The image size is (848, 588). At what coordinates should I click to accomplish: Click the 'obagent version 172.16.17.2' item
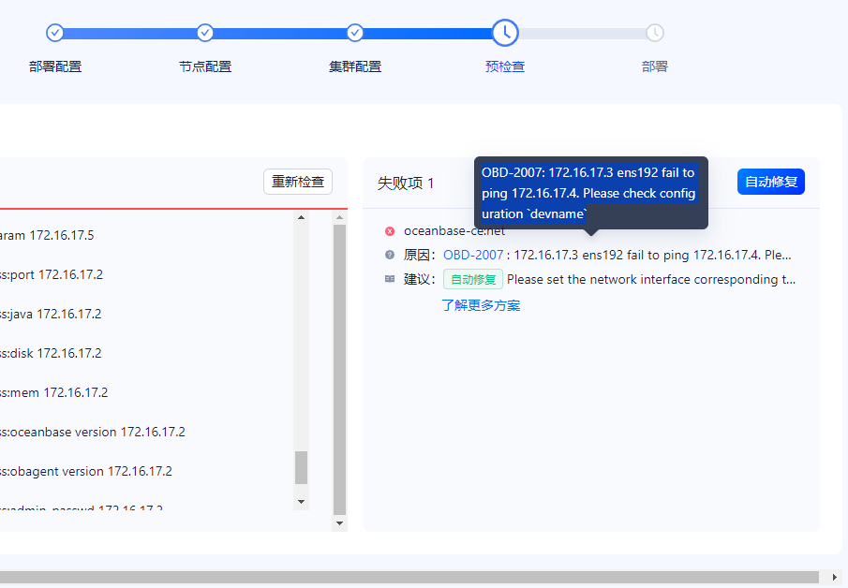click(86, 471)
